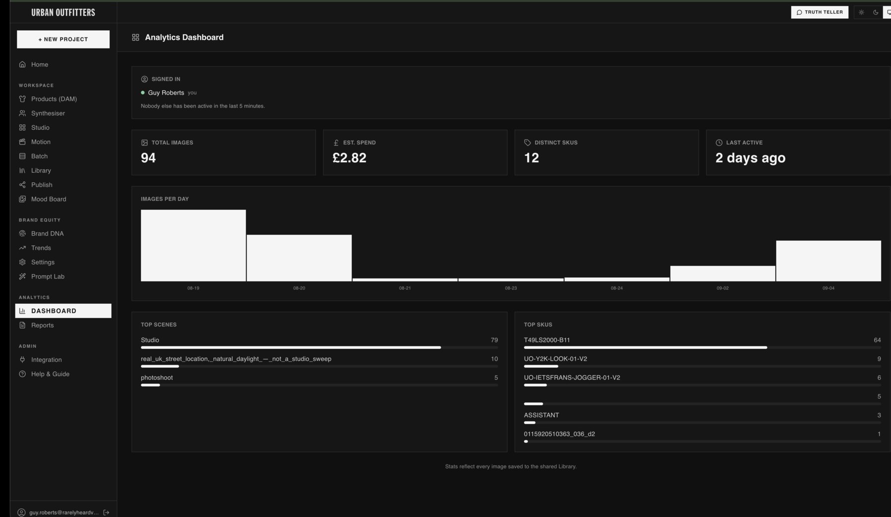Navigate to Studio
The height and width of the screenshot is (517, 891).
tap(63, 128)
